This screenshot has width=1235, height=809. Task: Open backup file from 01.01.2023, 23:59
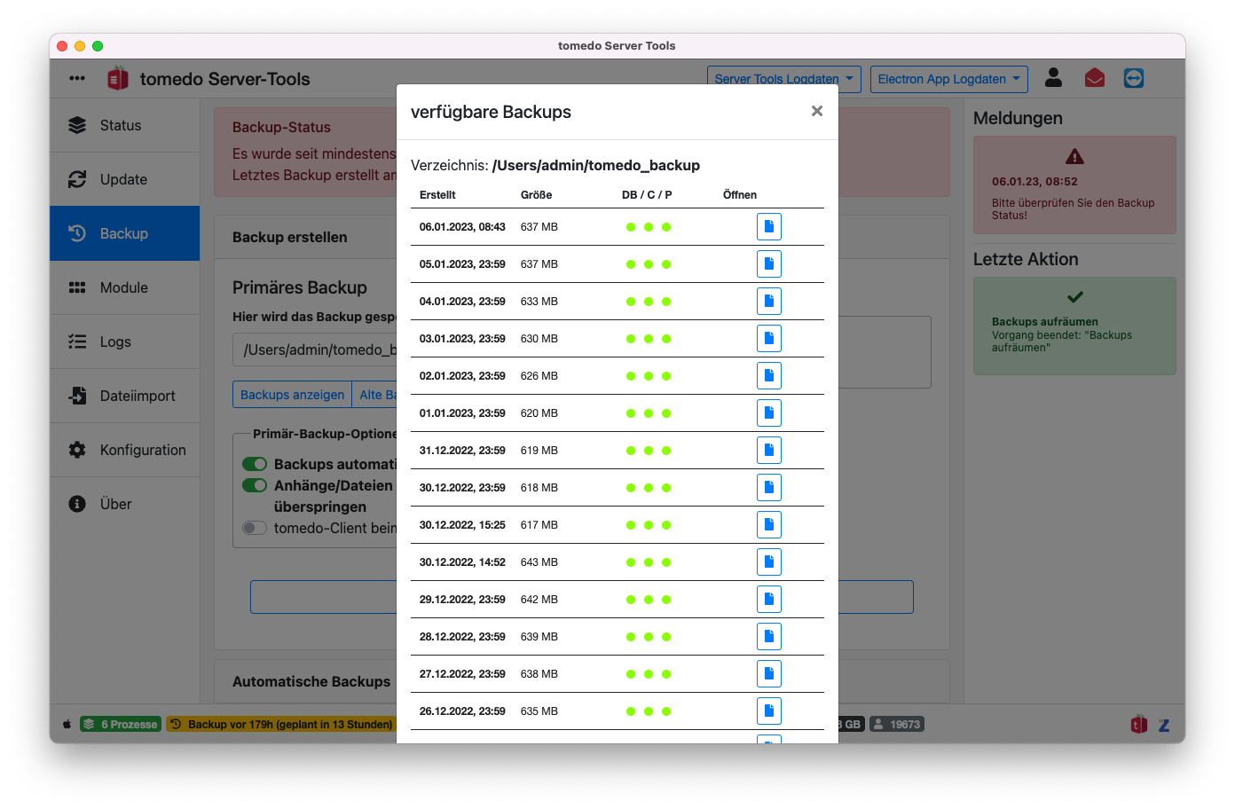[x=768, y=413]
